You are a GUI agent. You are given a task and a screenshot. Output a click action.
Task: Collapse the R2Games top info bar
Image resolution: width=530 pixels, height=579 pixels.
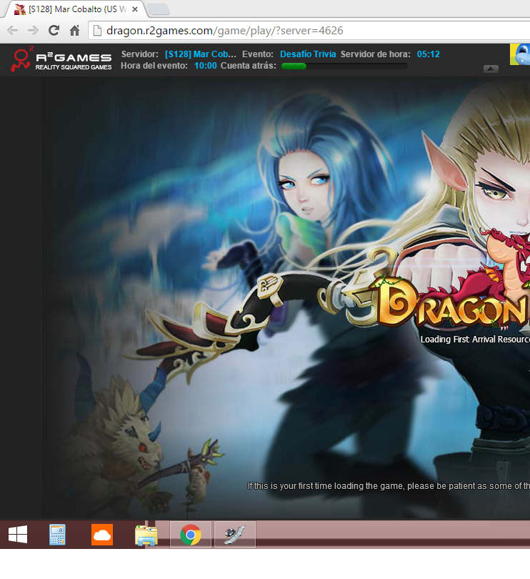pyautogui.click(x=491, y=69)
